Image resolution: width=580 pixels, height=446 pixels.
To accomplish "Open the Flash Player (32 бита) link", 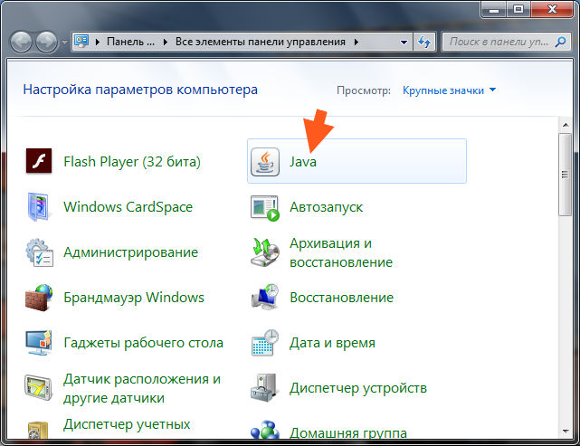I will click(x=132, y=162).
